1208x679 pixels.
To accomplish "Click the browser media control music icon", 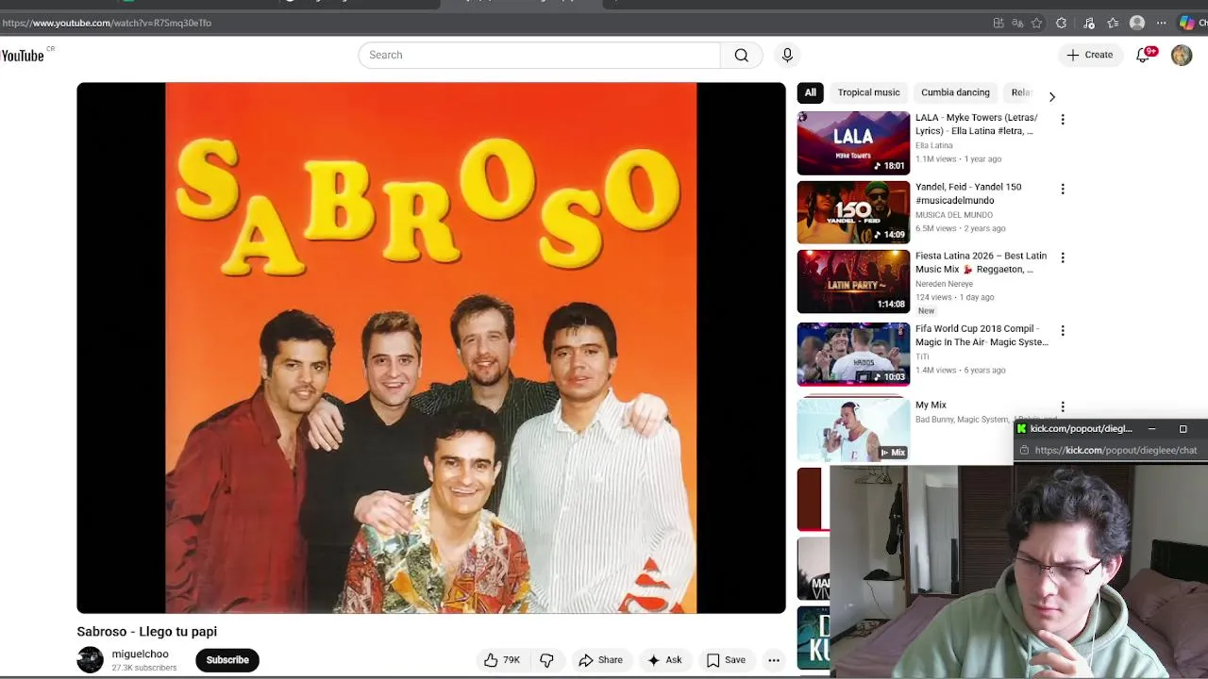I will [x=1088, y=23].
